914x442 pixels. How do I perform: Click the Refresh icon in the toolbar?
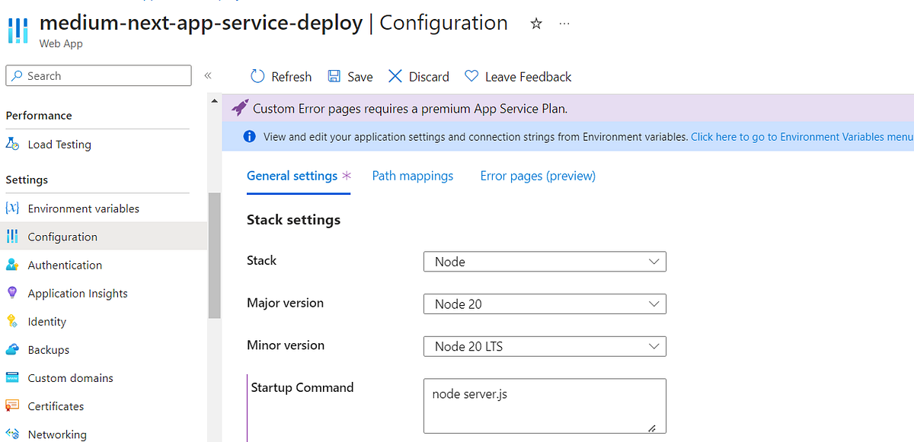[257, 76]
